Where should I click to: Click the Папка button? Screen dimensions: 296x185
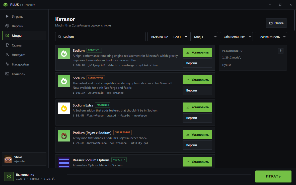[x=276, y=23]
